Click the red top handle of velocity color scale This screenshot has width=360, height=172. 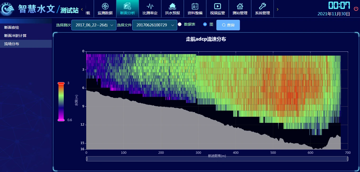pyautogui.click(x=61, y=83)
